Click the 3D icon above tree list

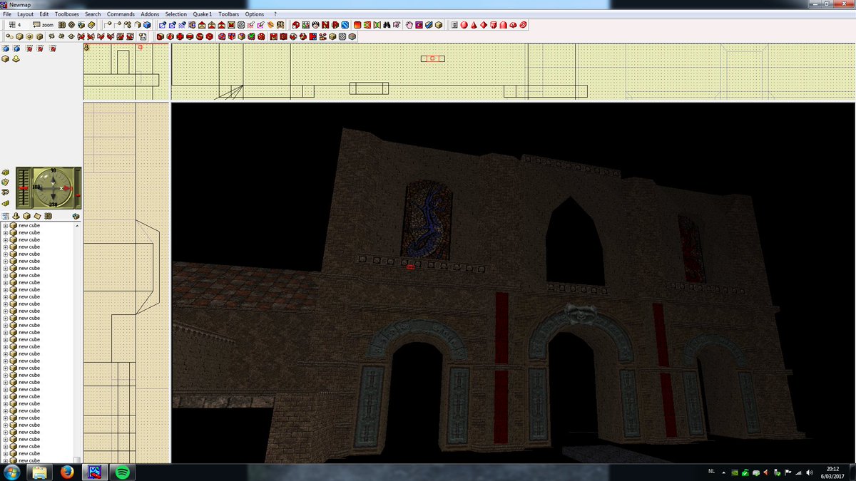coord(48,216)
